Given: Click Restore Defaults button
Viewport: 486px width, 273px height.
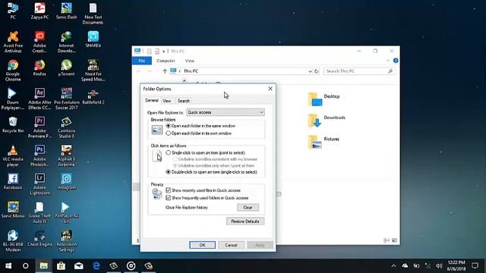Looking at the screenshot, I should 245,221.
